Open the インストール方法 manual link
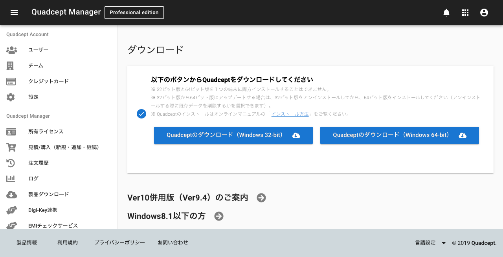The width and height of the screenshot is (503, 257). coord(290,113)
